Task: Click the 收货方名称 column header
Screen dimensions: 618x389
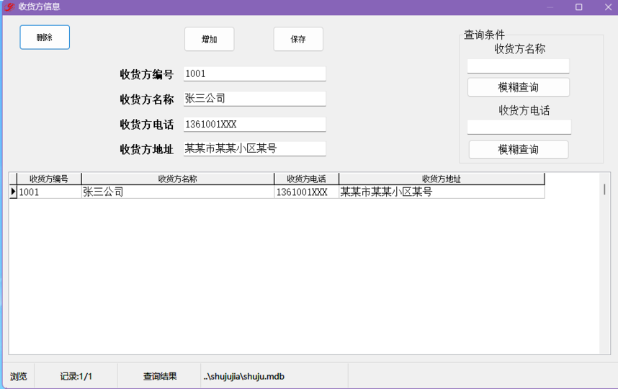Action: coord(178,179)
